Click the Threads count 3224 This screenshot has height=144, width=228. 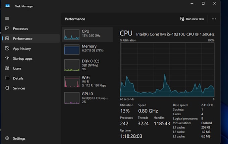click(x=143, y=124)
